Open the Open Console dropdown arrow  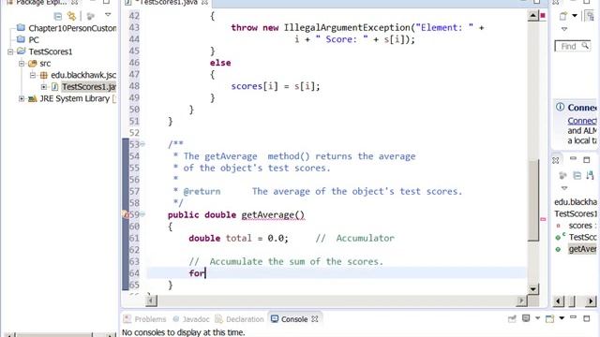(x=562, y=318)
